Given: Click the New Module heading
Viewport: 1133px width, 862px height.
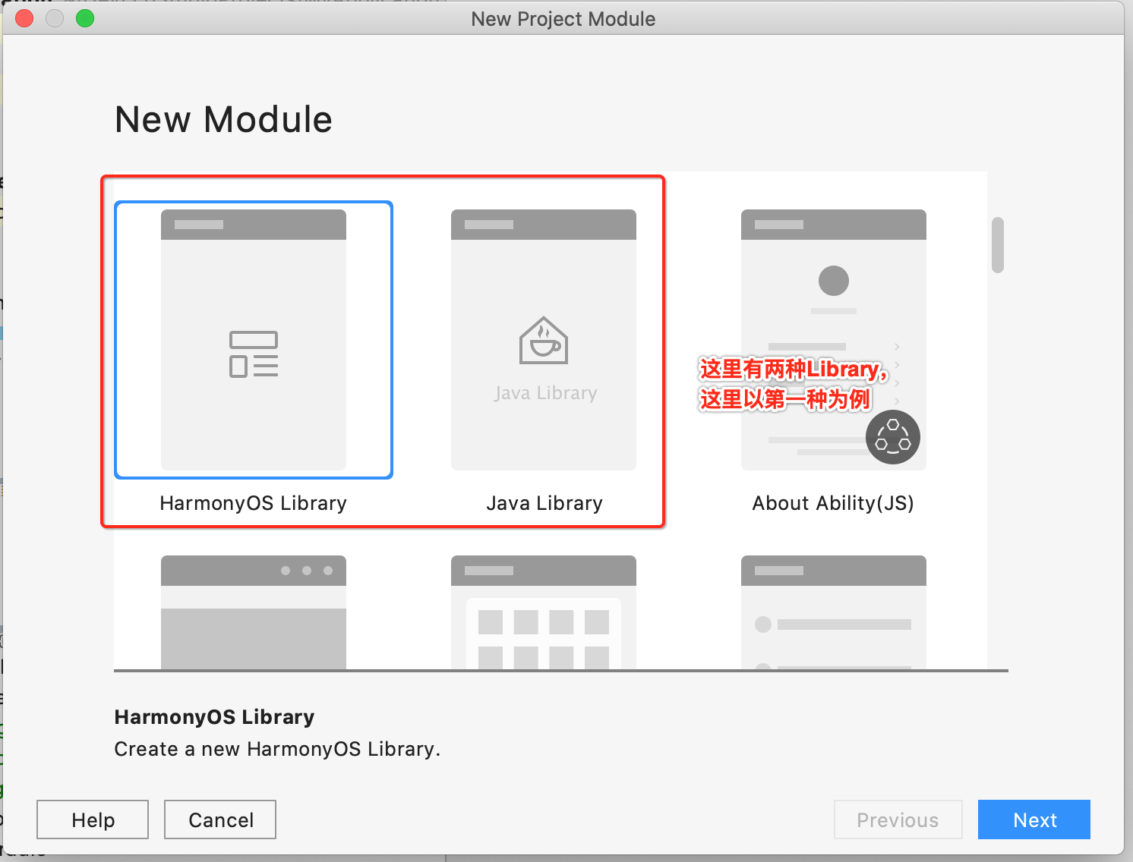Looking at the screenshot, I should 223,119.
